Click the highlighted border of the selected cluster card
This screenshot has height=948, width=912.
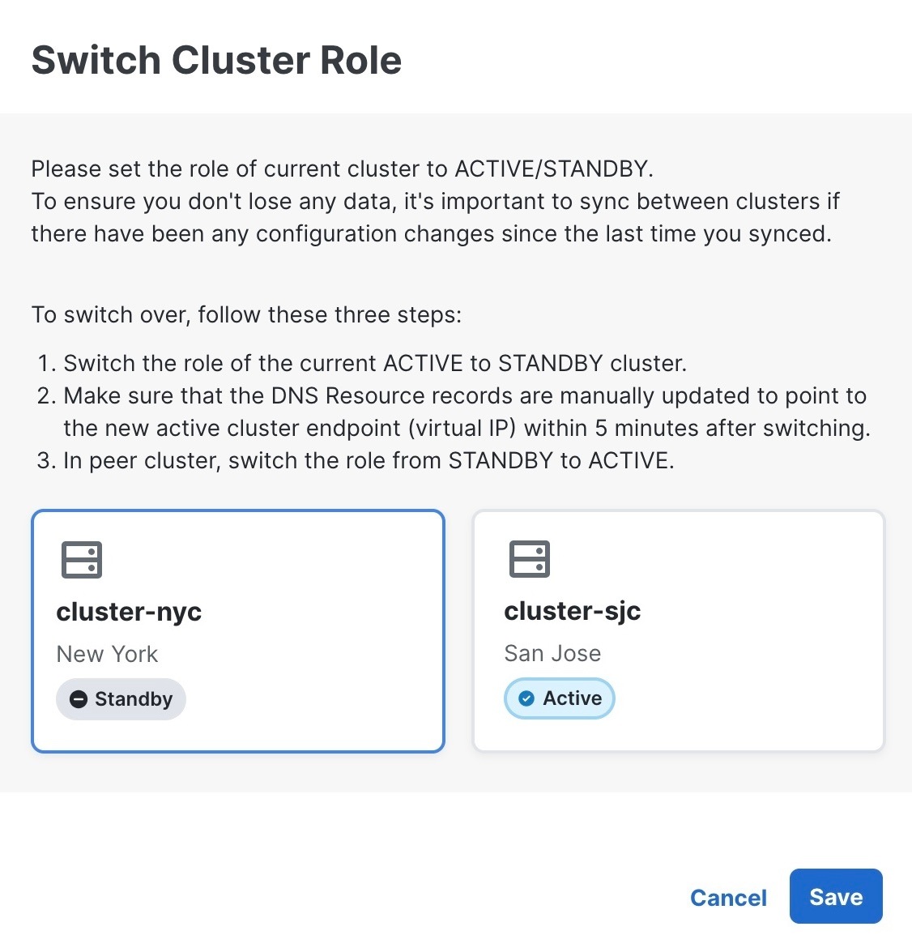point(237,511)
